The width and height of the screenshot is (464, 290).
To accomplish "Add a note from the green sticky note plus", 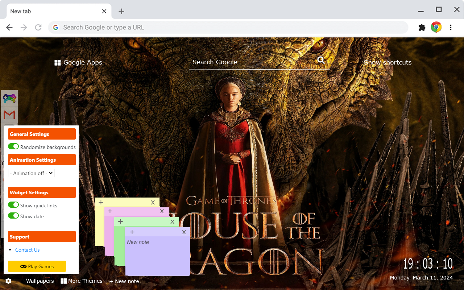I will click(120, 221).
